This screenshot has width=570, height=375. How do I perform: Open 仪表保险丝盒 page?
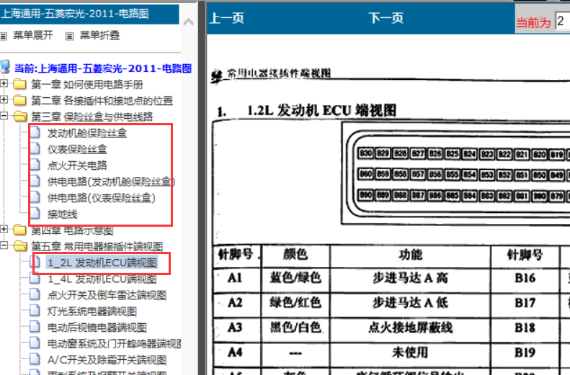coord(77,149)
